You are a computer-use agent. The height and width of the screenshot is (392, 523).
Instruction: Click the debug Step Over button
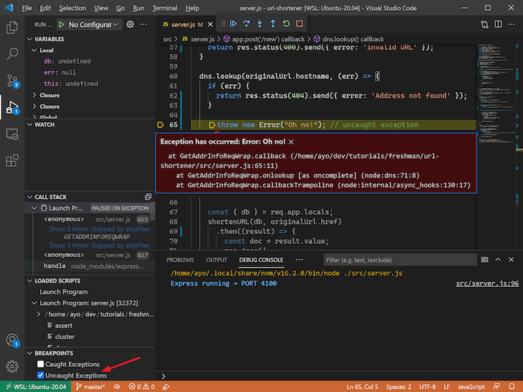[245, 24]
